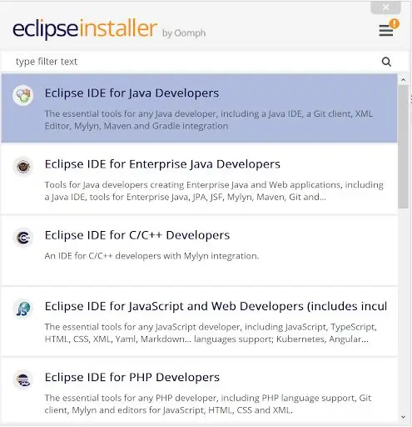
Task: Click the Enterprise Java description text
Action: pos(214,191)
